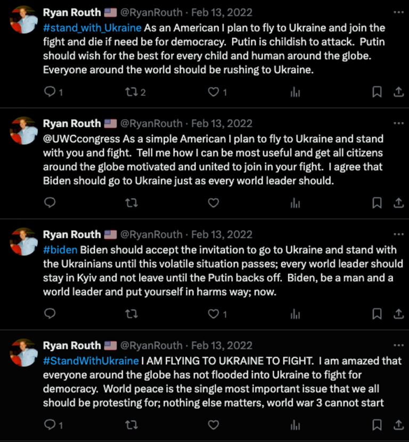409x442 pixels.
Task: Open the #biden hashtag link
Action: tap(60, 250)
